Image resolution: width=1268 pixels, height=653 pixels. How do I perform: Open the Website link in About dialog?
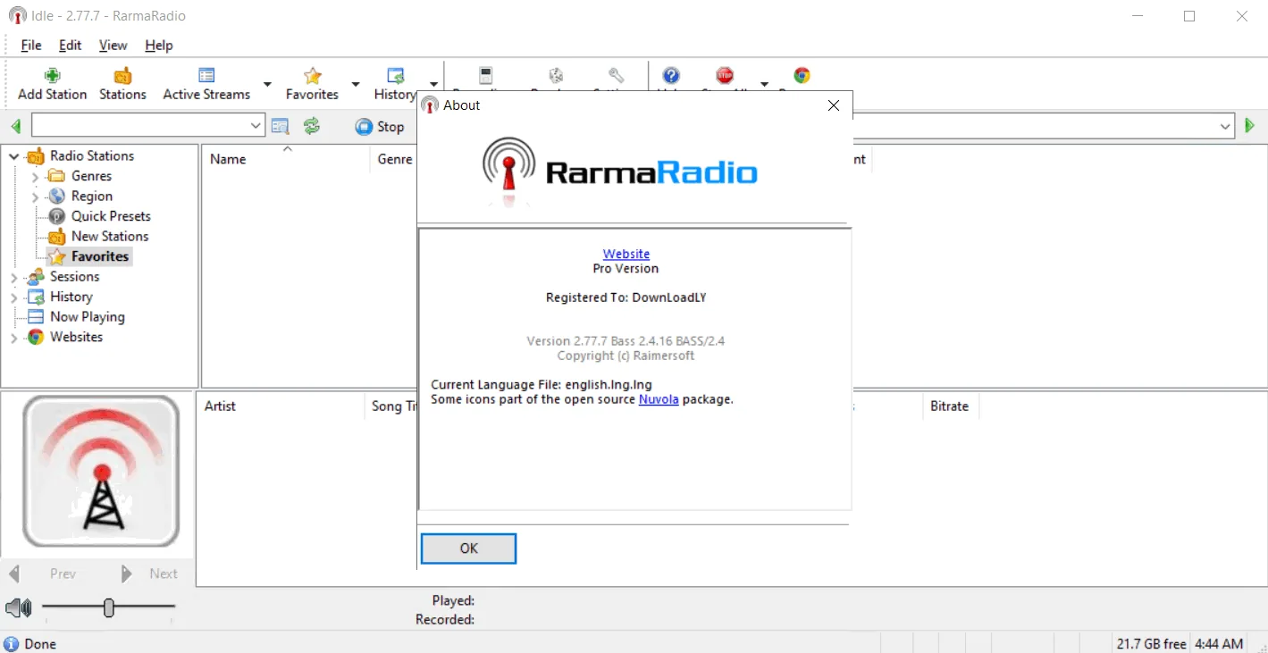pos(626,254)
